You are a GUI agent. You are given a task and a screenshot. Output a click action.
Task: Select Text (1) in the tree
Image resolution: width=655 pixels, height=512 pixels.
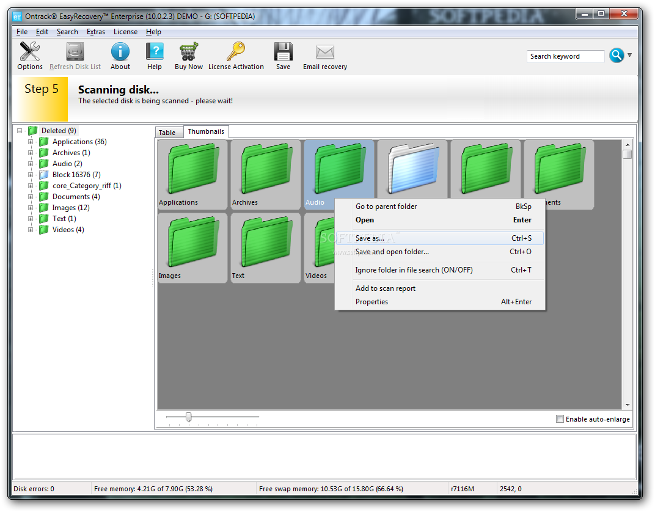(x=64, y=218)
